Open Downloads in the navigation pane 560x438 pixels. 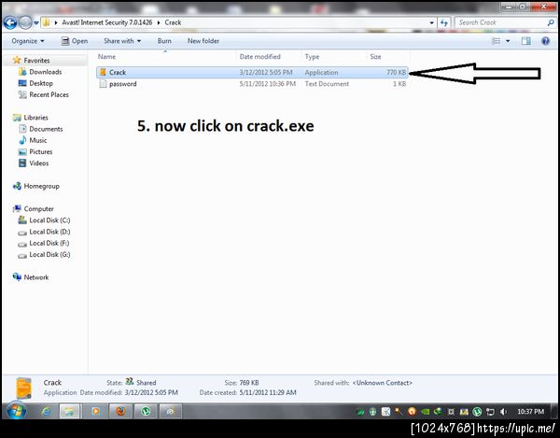[x=46, y=72]
